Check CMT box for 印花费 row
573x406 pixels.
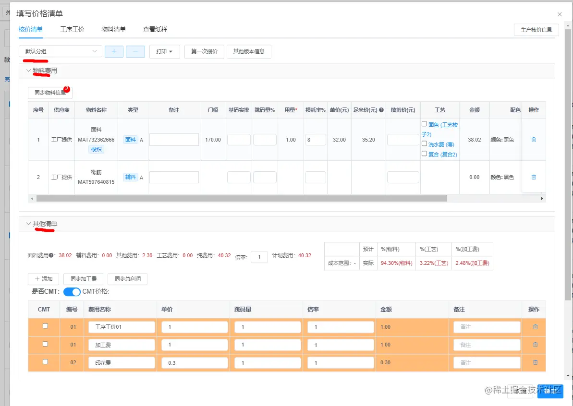pyautogui.click(x=45, y=362)
